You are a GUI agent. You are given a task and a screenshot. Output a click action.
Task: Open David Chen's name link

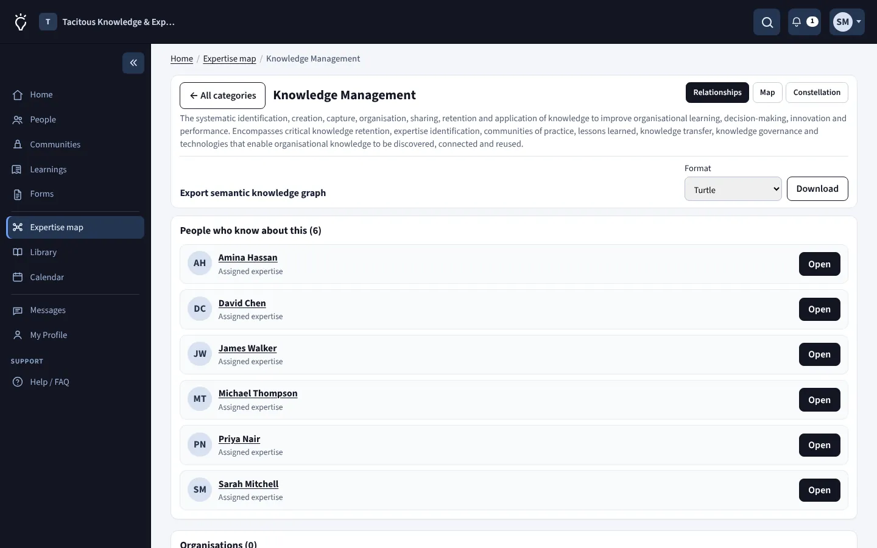pos(242,303)
